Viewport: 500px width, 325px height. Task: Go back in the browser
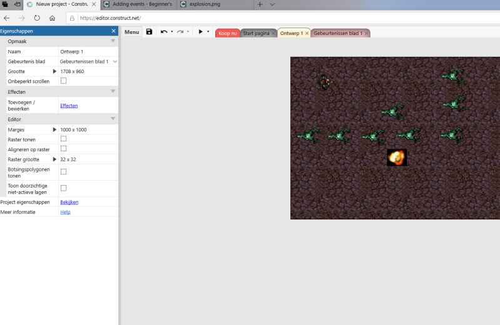[x=7, y=18]
